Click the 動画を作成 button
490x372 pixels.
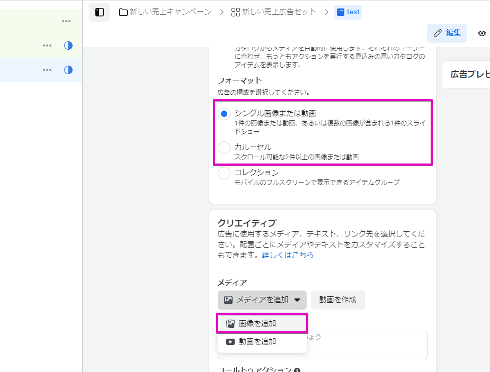click(337, 300)
